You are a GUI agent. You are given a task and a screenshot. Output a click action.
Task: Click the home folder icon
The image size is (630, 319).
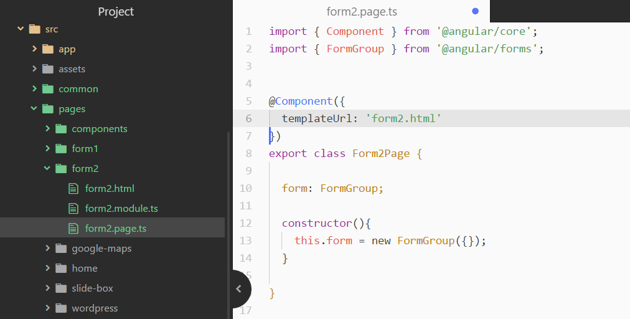pos(61,269)
